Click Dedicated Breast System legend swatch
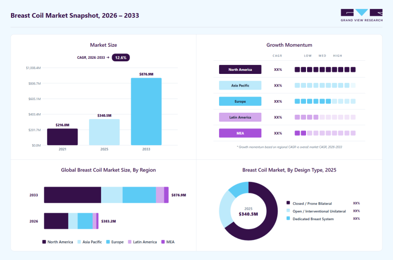Viewport: 393px width, 260px height. pyautogui.click(x=288, y=218)
